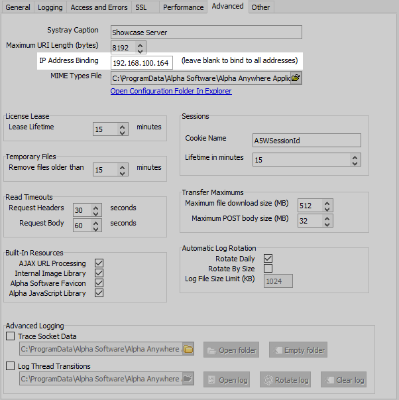Decrease session Lifetime in minutes down arrow

pyautogui.click(x=355, y=163)
